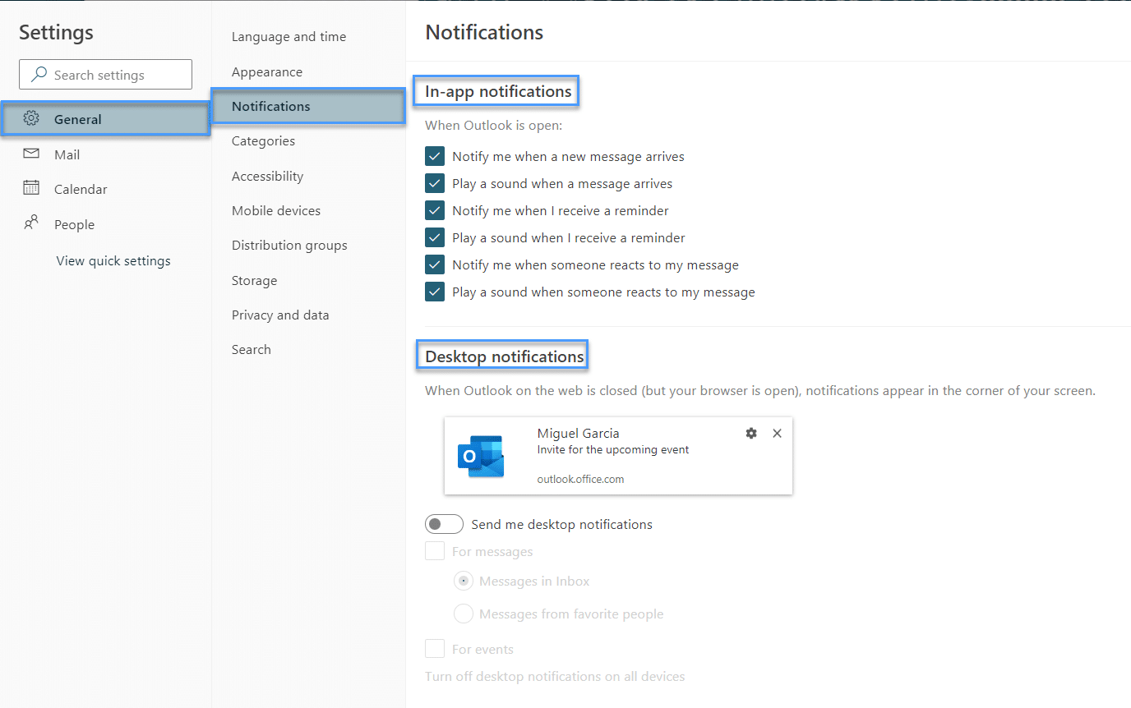Click the Outlook logo in notification preview
The height and width of the screenshot is (708, 1131).
click(x=482, y=455)
